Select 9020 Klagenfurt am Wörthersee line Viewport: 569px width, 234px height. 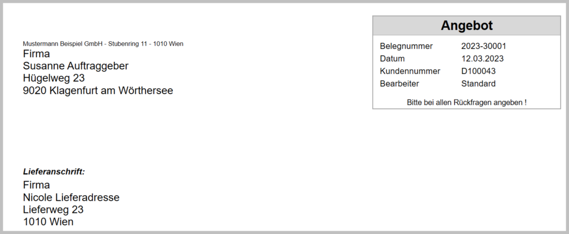tap(98, 90)
